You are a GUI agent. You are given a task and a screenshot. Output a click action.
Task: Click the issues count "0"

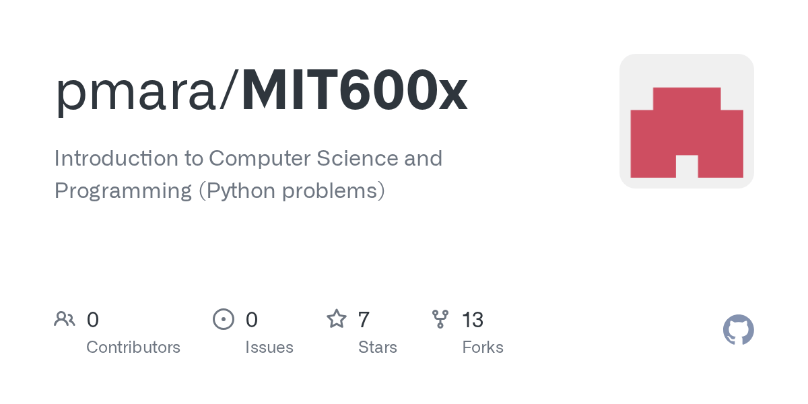[x=252, y=320]
